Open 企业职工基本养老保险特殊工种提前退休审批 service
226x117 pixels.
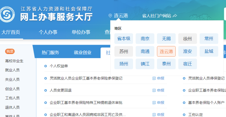point(86,103)
